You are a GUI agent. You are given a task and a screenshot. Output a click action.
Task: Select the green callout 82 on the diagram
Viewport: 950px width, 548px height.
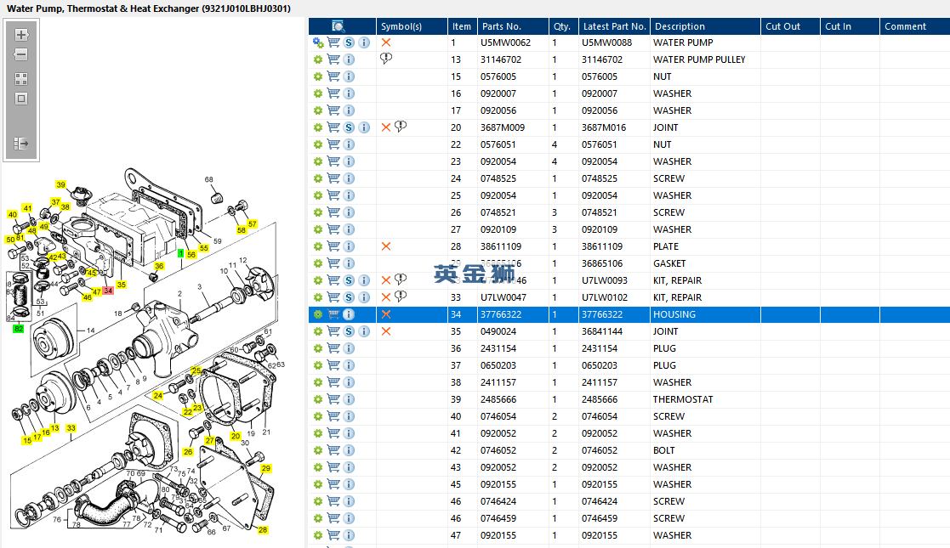coord(19,329)
